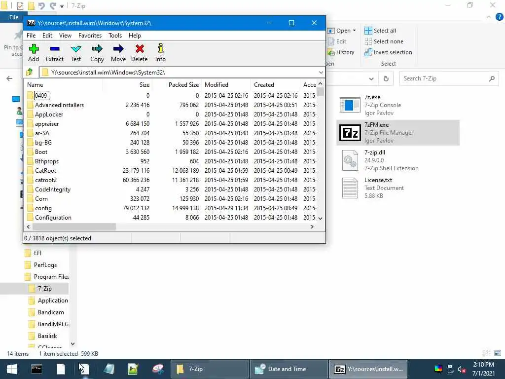The height and width of the screenshot is (379, 505).
Task: Open the Windows Start menu
Action: pos(12,369)
